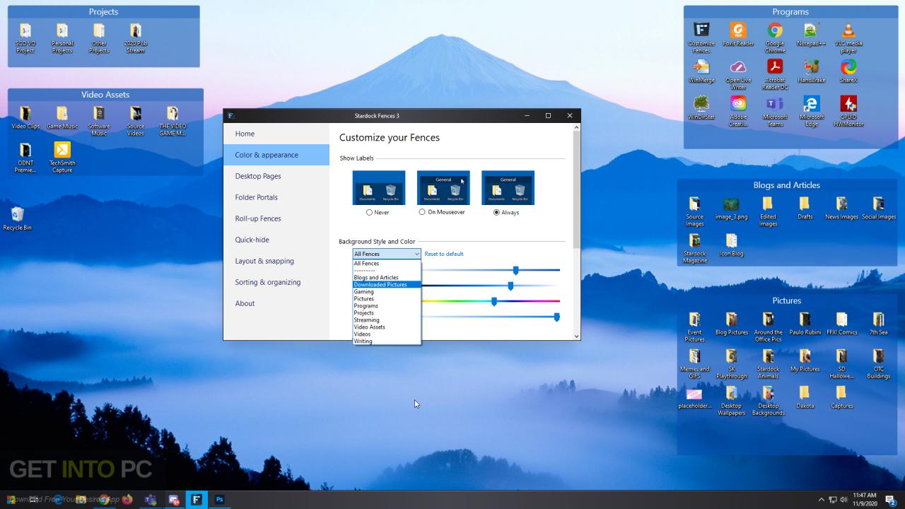Click the rainbow hue slider handle
This screenshot has width=905, height=509.
[x=494, y=301]
